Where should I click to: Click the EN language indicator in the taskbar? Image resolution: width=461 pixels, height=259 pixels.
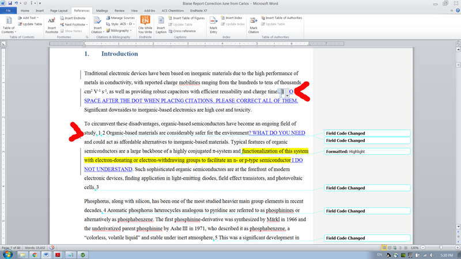click(x=379, y=255)
